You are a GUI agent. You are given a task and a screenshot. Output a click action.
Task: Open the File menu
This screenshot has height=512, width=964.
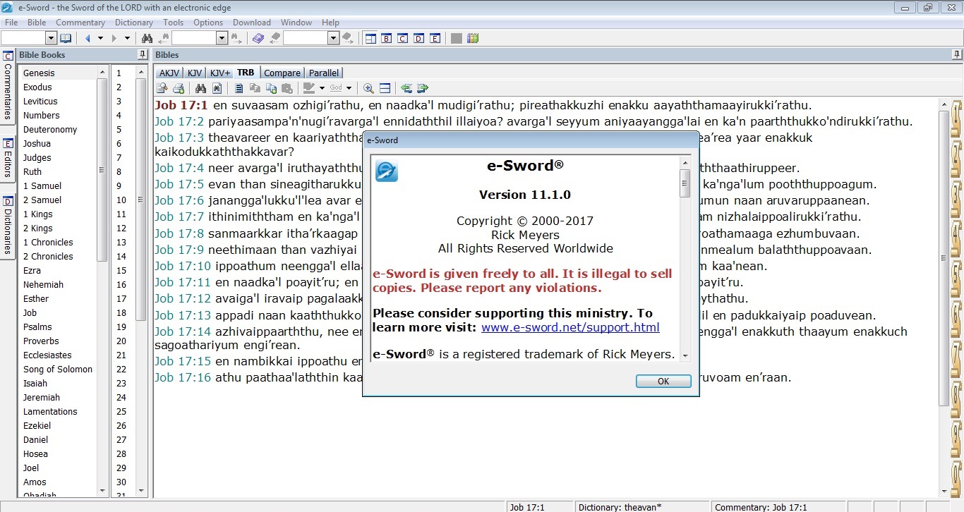(11, 23)
